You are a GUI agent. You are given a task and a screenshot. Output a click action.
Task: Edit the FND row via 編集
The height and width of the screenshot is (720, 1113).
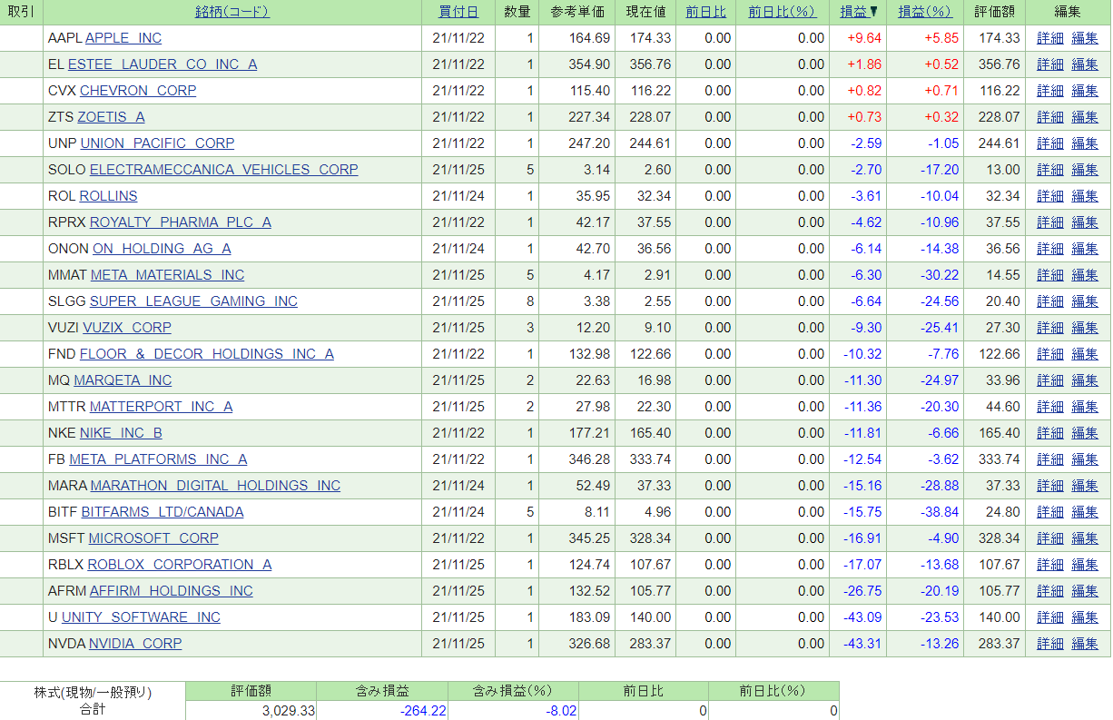point(1085,354)
